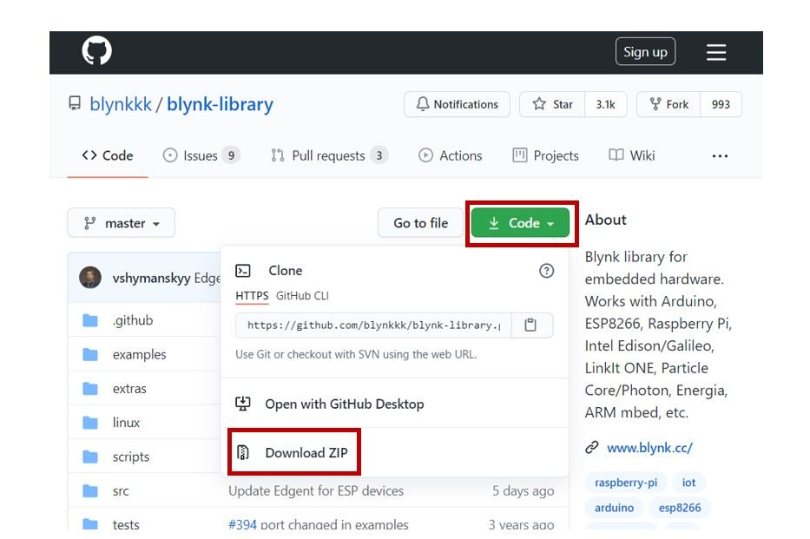This screenshot has height=539, width=810.
Task: Open the master branch dropdown
Action: (x=122, y=223)
